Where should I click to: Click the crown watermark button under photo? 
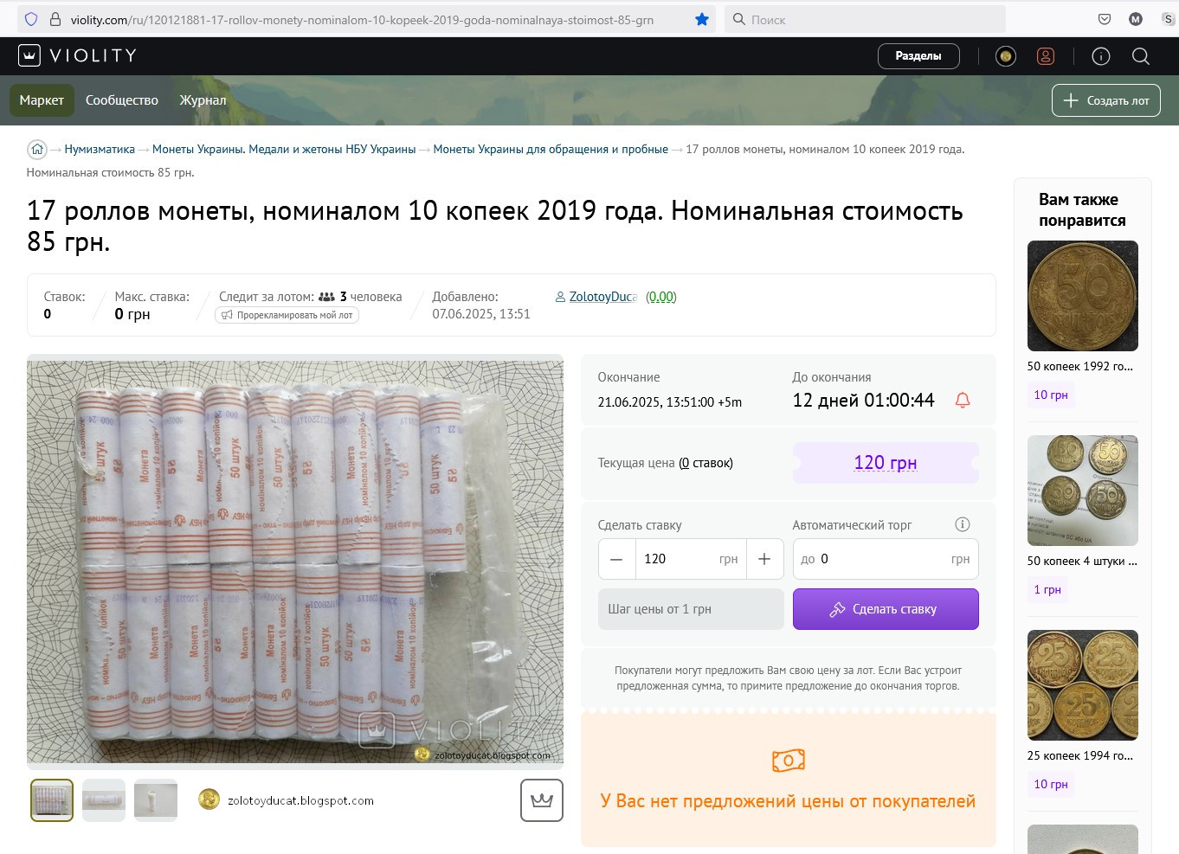tap(542, 800)
